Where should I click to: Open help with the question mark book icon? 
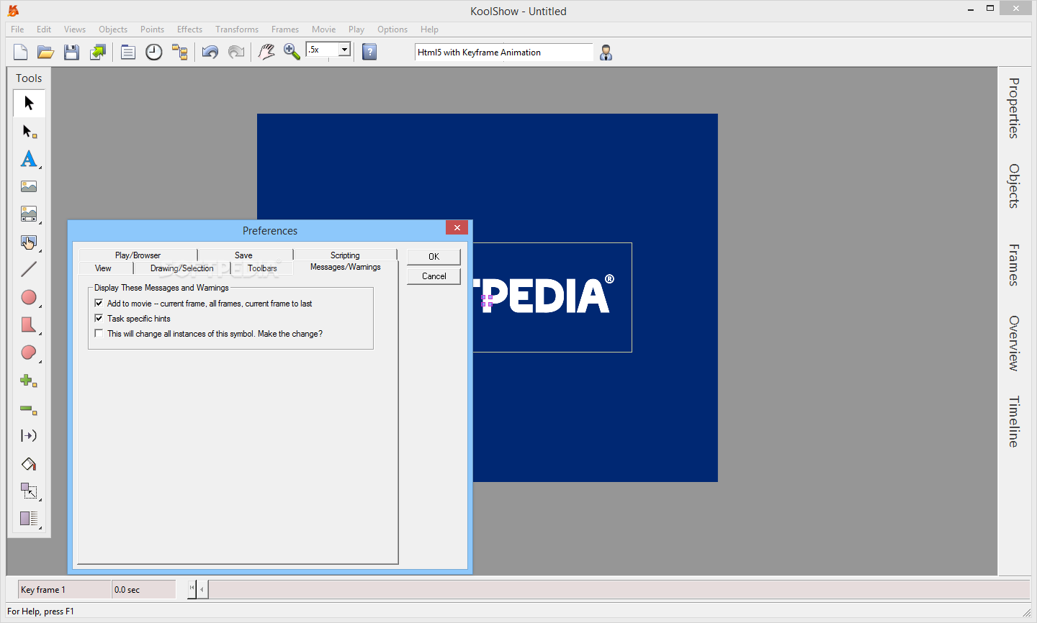(x=369, y=52)
